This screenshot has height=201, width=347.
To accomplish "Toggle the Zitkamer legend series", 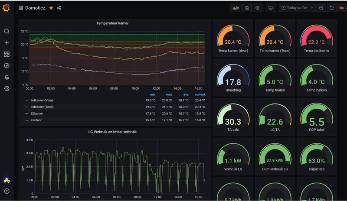I will [x=37, y=113].
